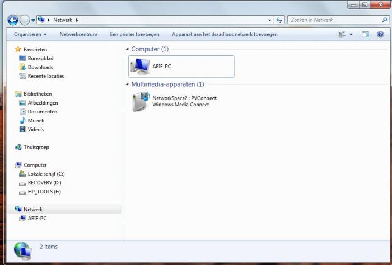The height and width of the screenshot is (265, 392).
Task: Open HP_TOOLS (E:) drive
Action: [44, 192]
